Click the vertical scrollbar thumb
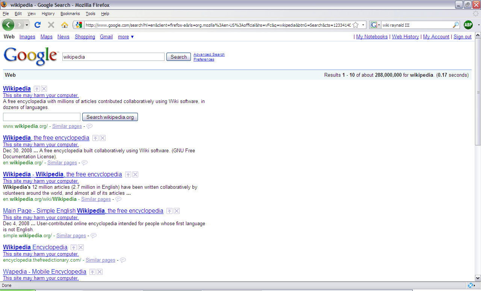The height and width of the screenshot is (291, 481). click(x=478, y=92)
